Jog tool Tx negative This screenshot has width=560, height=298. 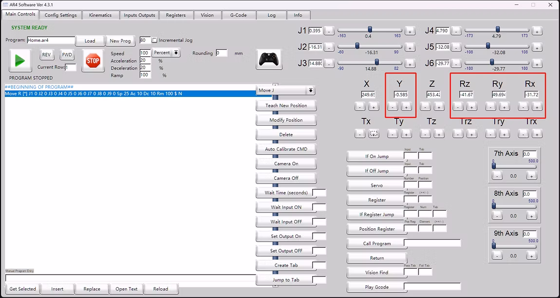tap(360, 134)
